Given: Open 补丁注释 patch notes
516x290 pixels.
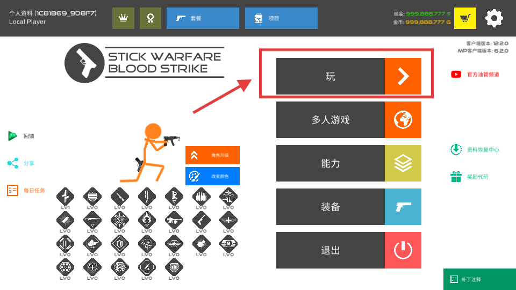Looking at the screenshot, I should click(479, 279).
